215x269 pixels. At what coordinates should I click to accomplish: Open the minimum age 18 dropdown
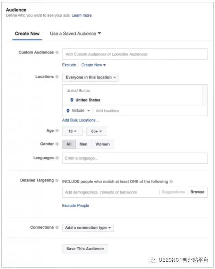click(x=72, y=131)
